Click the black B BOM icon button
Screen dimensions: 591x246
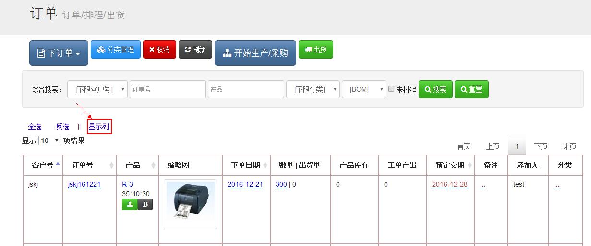[145, 204]
